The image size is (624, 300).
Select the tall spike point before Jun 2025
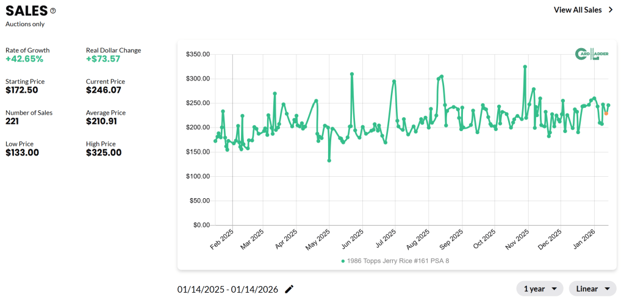click(352, 74)
